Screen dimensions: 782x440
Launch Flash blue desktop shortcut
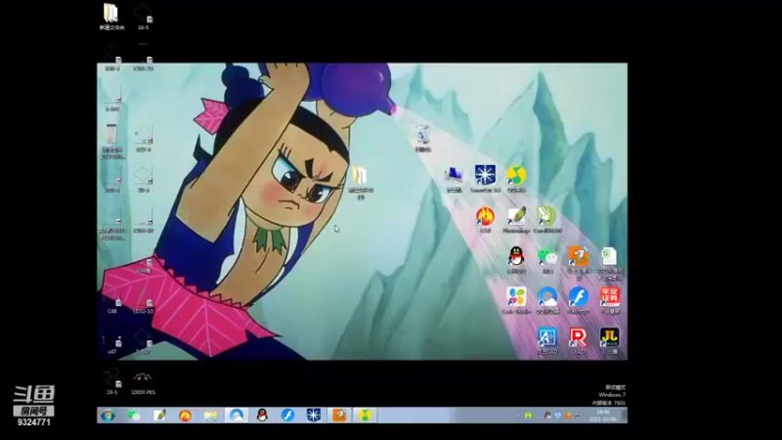tap(579, 300)
